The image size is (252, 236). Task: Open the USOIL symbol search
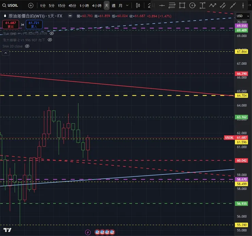tap(10, 5)
